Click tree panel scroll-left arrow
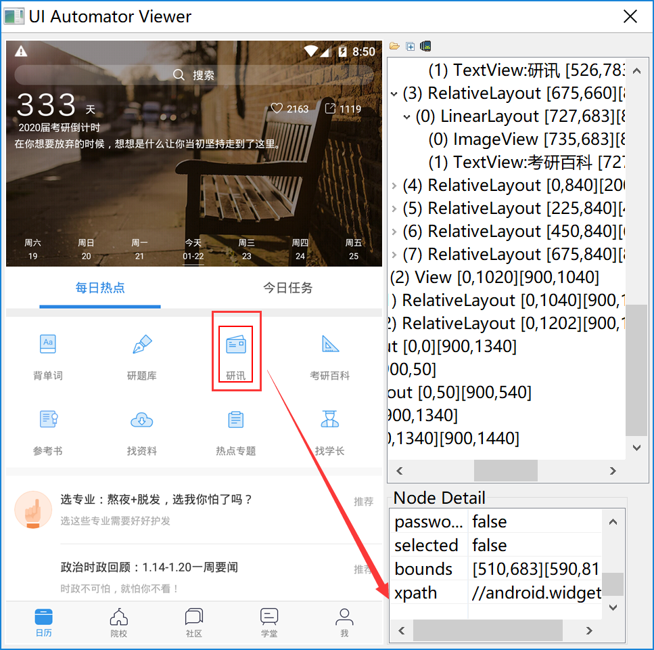Image resolution: width=654 pixels, height=650 pixels. [400, 471]
